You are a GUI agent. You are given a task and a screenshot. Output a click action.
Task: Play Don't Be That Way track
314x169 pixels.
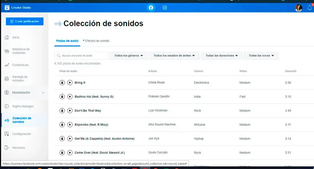70,110
